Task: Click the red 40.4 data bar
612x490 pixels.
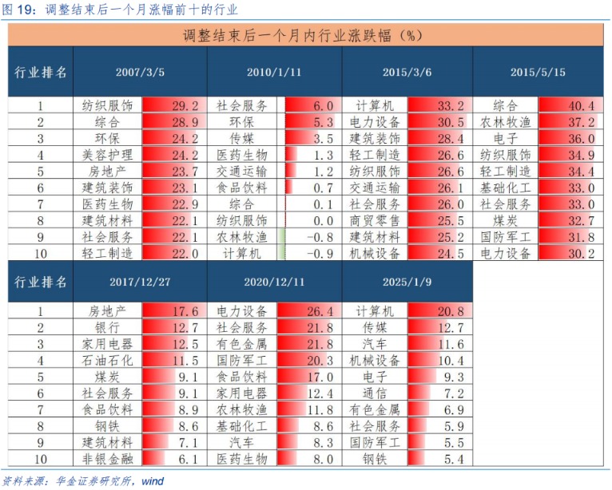Action: (569, 105)
